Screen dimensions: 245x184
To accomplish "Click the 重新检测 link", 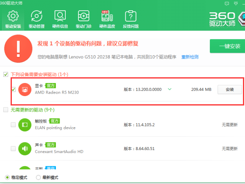I will point(190,57).
